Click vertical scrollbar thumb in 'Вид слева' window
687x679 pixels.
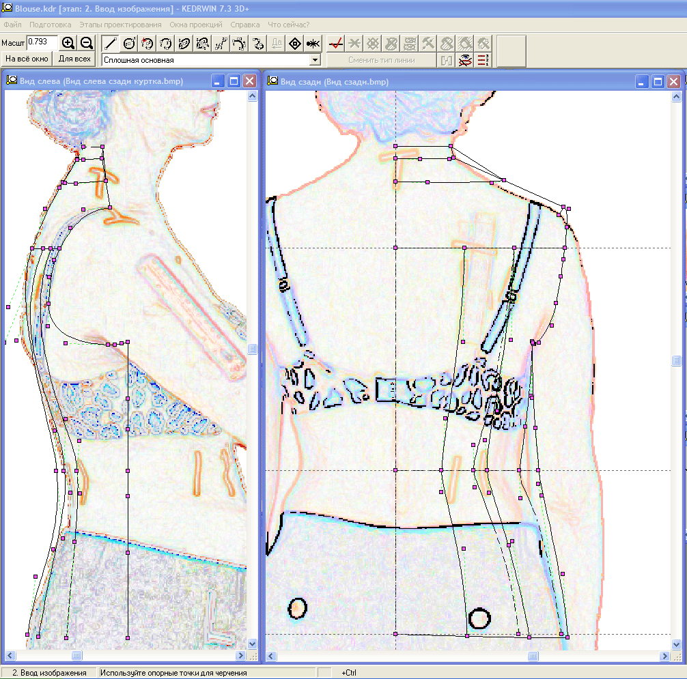coord(253,349)
